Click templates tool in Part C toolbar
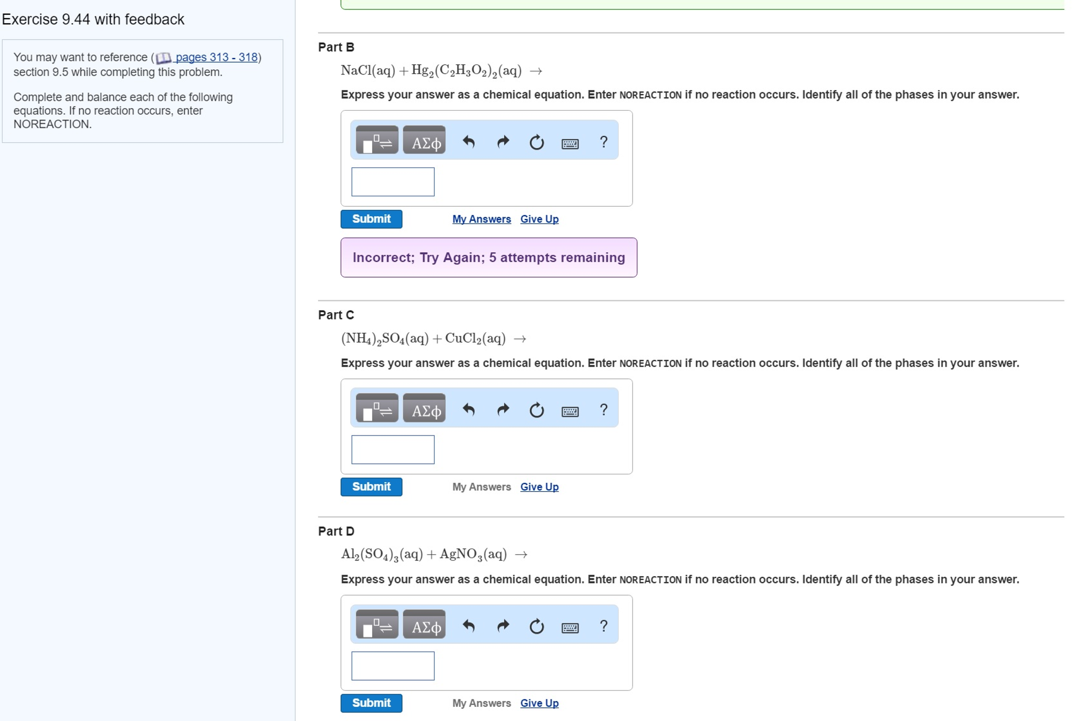The image size is (1074, 721). 376,408
